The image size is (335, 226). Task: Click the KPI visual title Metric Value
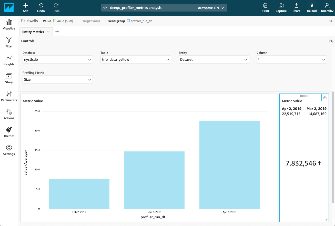coord(292,101)
